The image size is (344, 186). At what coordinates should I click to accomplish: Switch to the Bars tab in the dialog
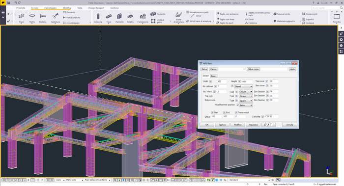[213, 76]
